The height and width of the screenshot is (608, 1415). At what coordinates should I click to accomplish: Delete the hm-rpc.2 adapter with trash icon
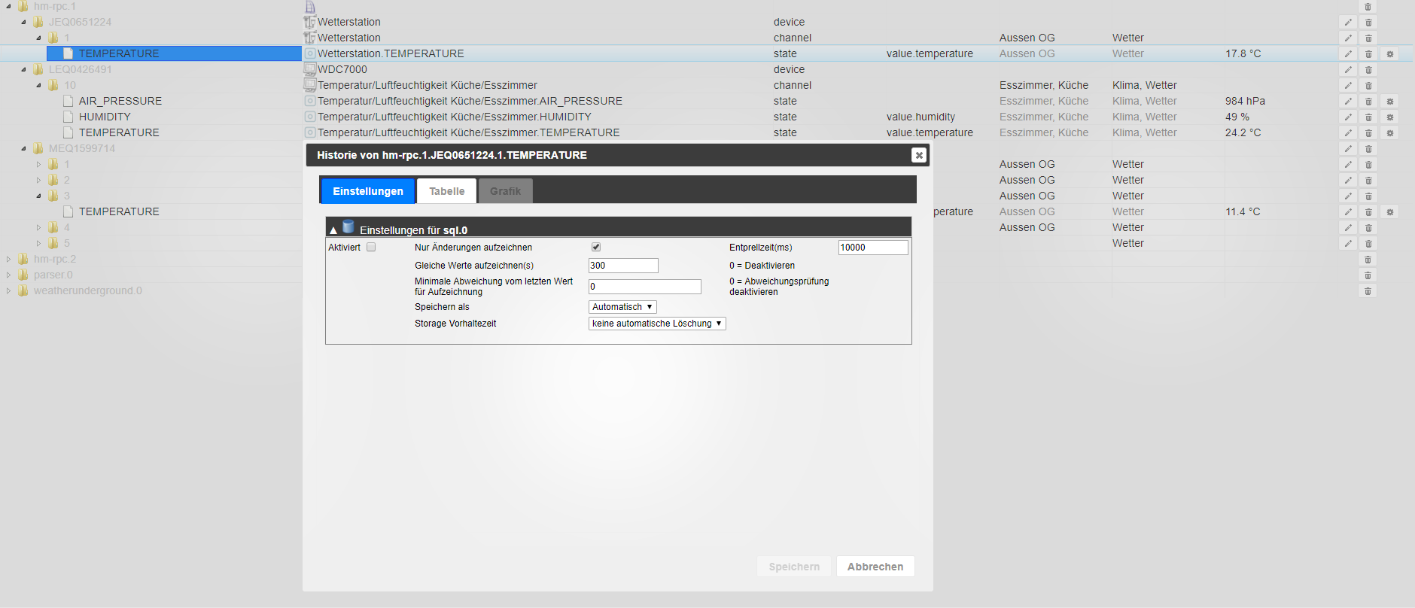click(1368, 260)
